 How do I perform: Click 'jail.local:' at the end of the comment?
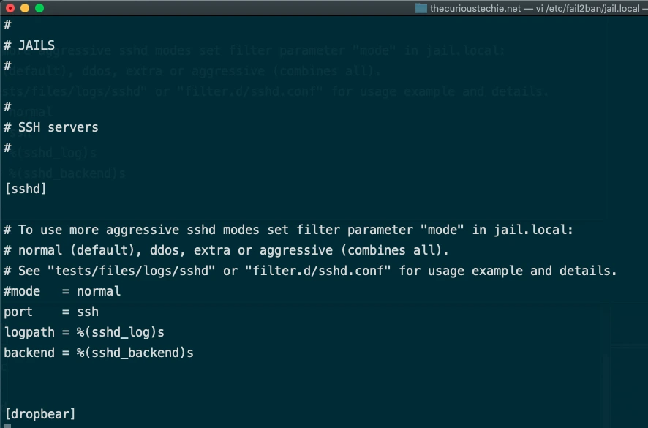(533, 230)
